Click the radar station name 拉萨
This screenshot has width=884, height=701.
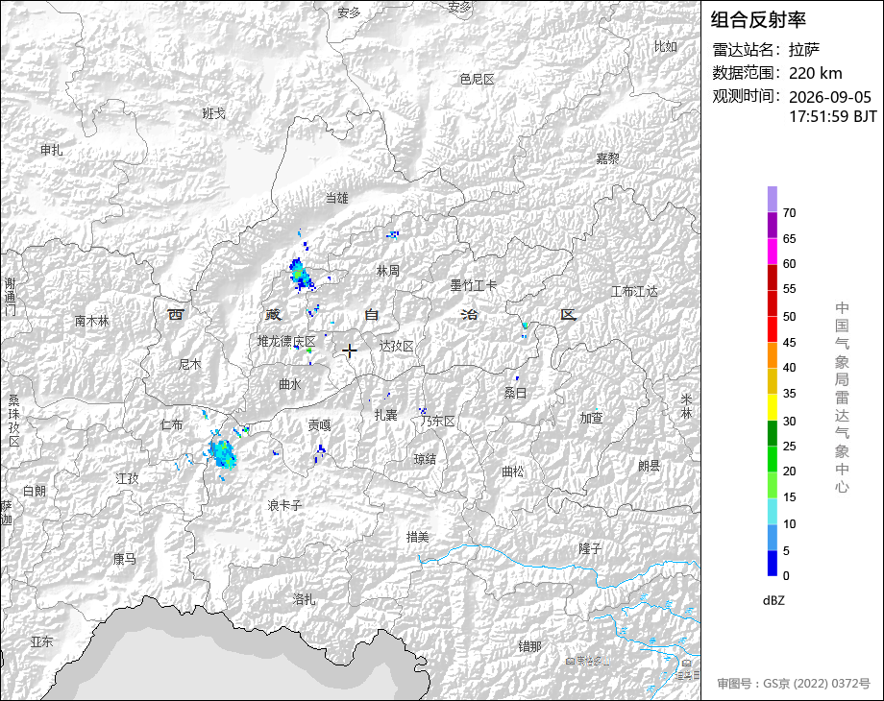coord(804,50)
